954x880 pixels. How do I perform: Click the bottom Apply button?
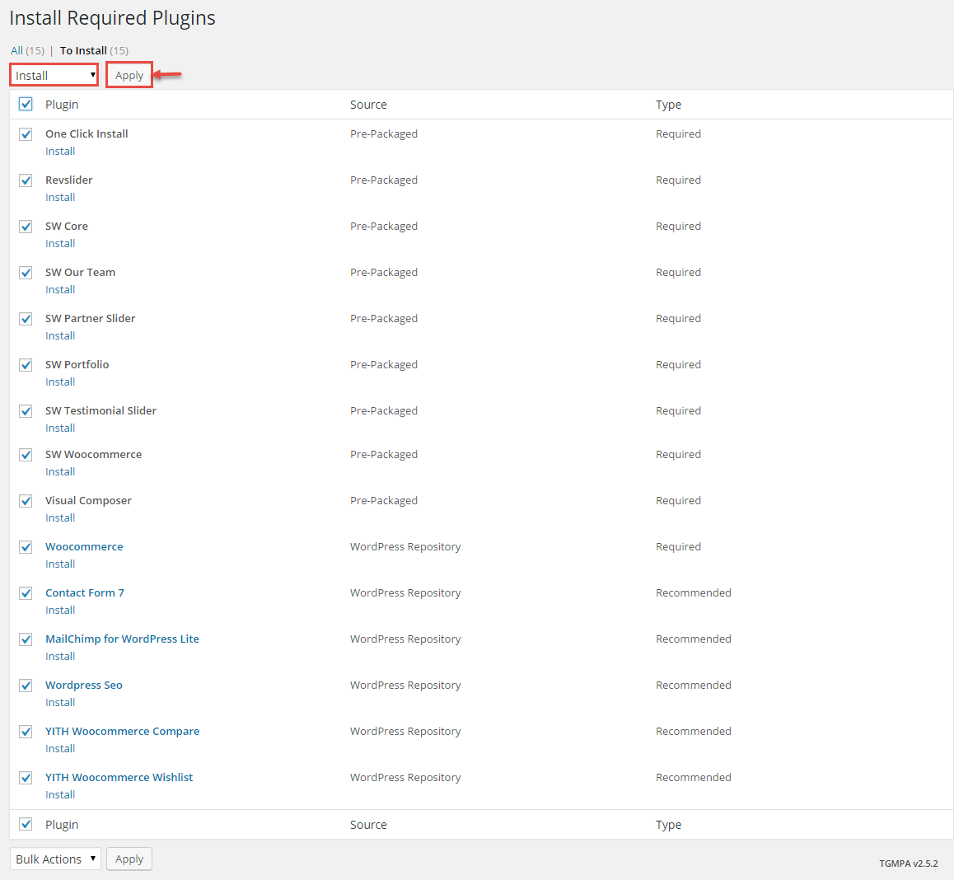129,859
